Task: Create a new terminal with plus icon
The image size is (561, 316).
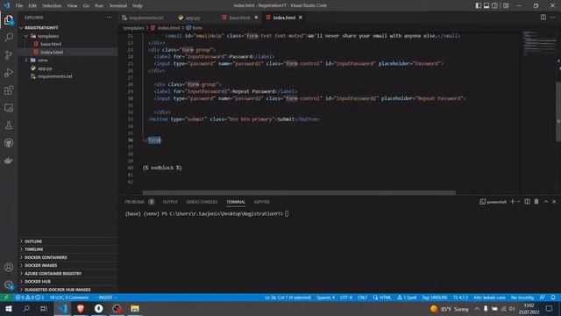Action: 512,202
